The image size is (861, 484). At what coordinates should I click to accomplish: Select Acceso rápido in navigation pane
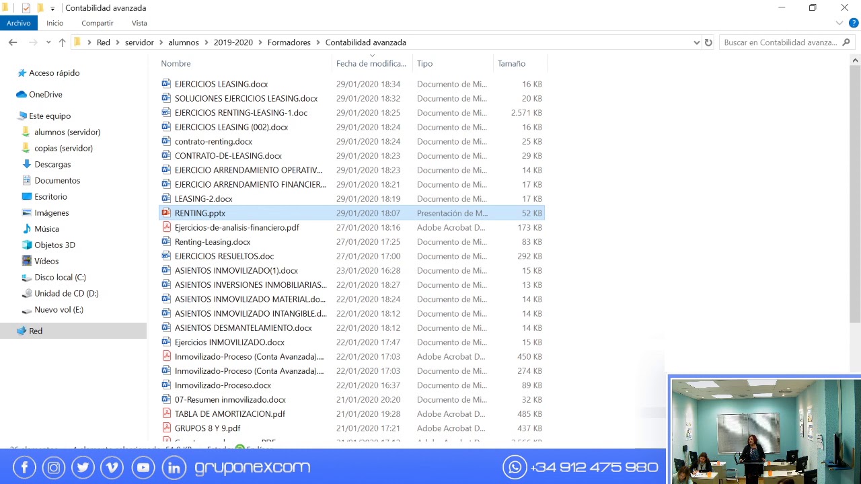point(54,73)
